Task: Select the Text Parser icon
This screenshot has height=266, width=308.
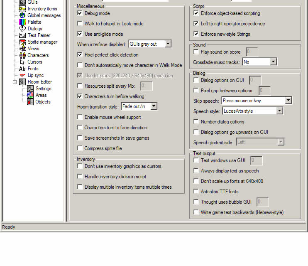Action: [x=22, y=35]
